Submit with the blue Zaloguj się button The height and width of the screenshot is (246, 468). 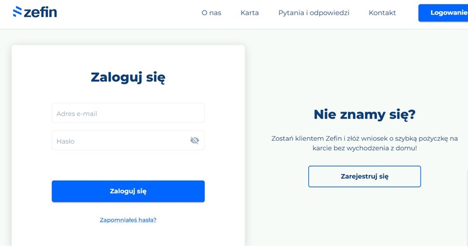[x=128, y=191]
